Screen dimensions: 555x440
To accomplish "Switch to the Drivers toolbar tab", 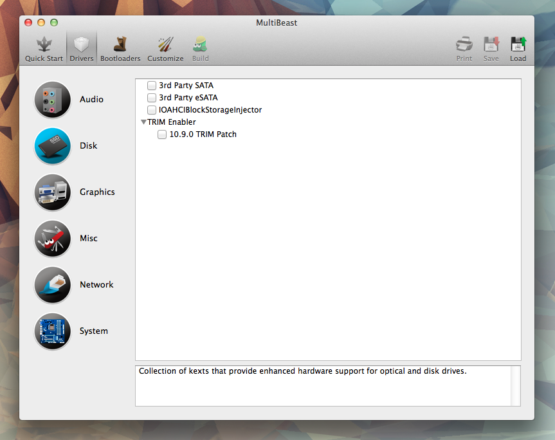I will (81, 45).
